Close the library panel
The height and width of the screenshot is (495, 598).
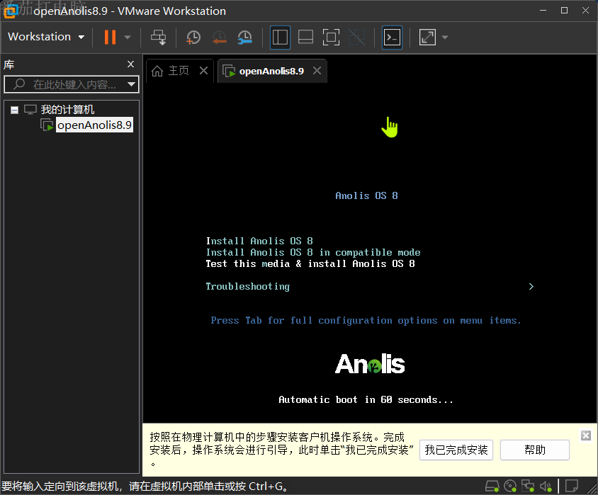(x=130, y=64)
